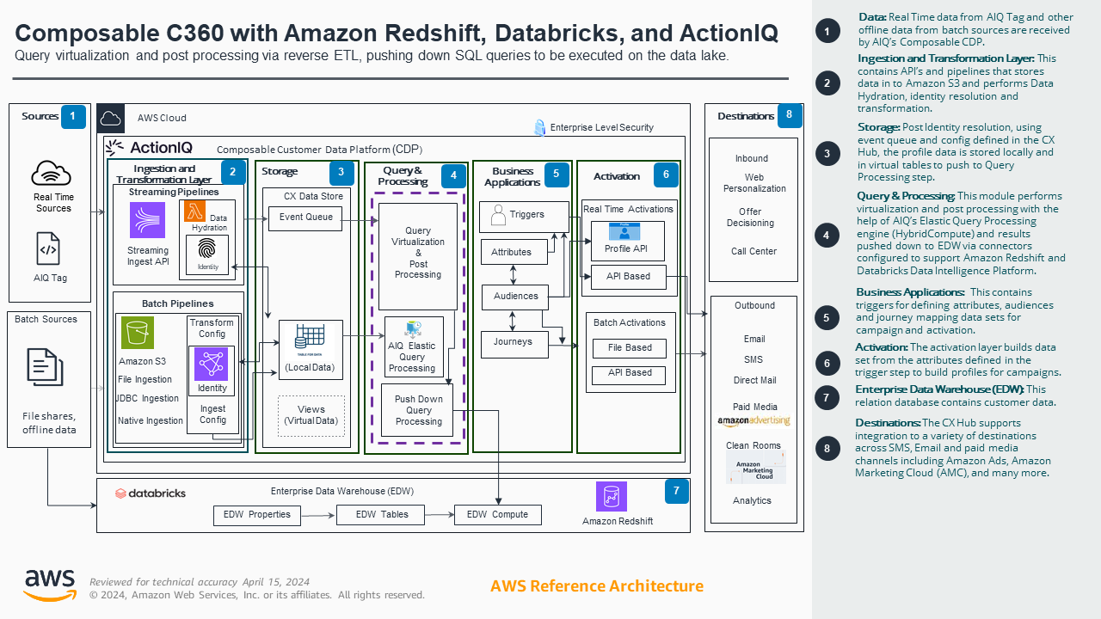The height and width of the screenshot is (619, 1101).
Task: Click the Inbound heading in Destinations
Action: (x=752, y=158)
